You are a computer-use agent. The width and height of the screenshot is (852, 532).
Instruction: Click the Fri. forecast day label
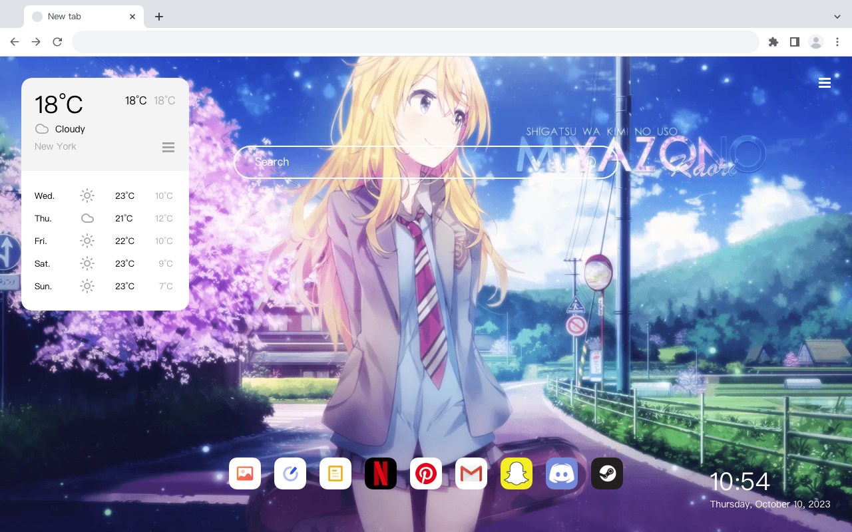tap(41, 241)
